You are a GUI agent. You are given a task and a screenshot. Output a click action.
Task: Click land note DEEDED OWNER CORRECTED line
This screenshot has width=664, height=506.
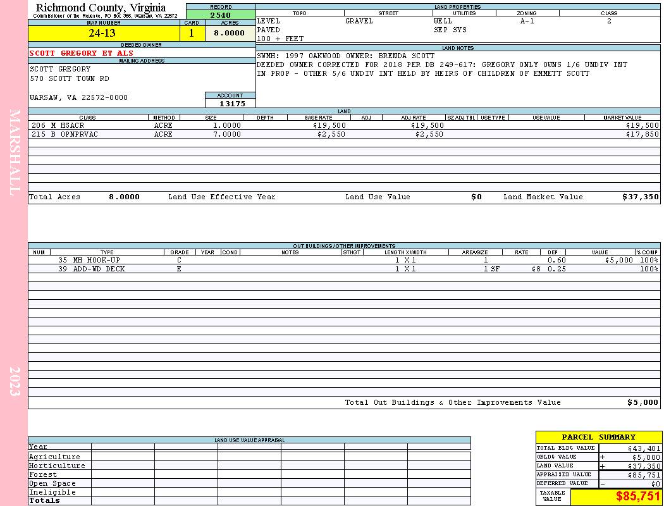click(x=442, y=65)
